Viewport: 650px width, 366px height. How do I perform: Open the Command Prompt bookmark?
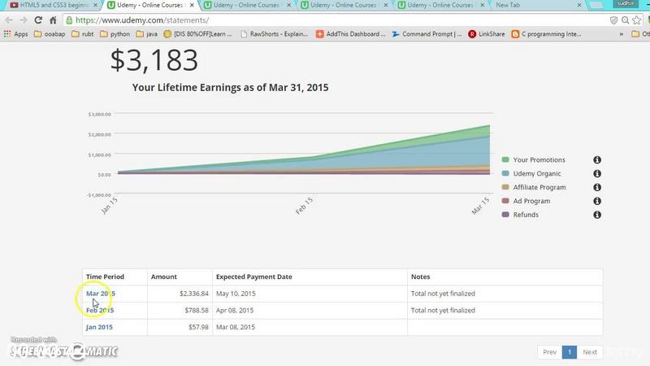[x=427, y=34]
